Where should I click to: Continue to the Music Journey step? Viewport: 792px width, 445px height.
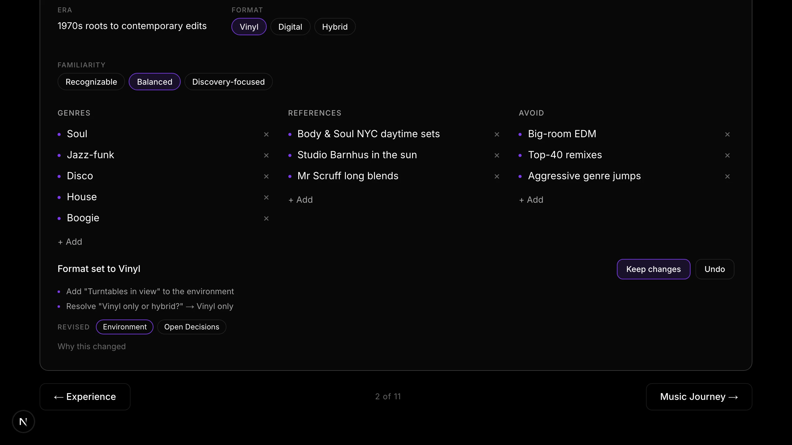click(x=699, y=397)
